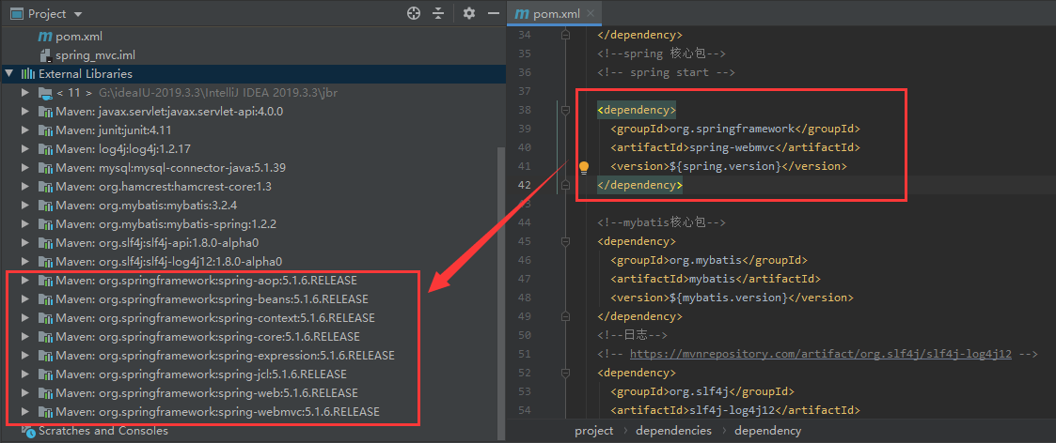Click External Libraries bar-chart icon
Image resolution: width=1056 pixels, height=443 pixels.
coord(27,74)
